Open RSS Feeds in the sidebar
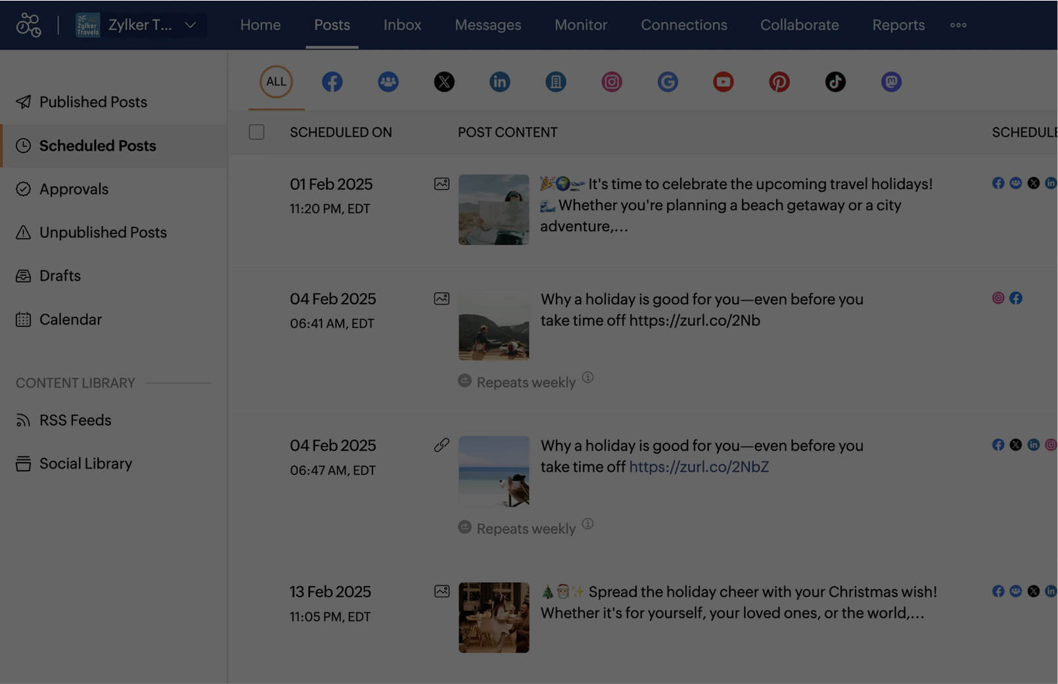 click(x=75, y=420)
